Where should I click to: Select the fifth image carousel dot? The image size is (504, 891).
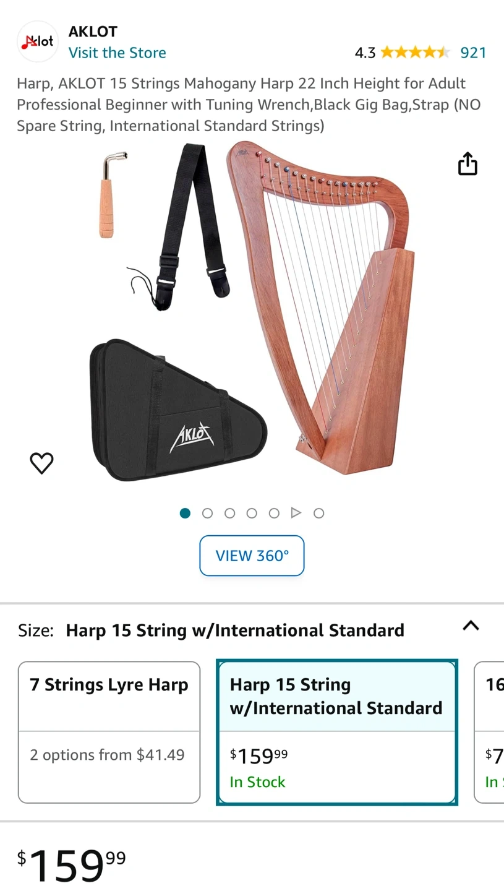(274, 513)
